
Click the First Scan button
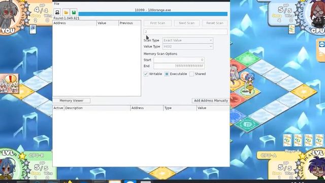157,23
